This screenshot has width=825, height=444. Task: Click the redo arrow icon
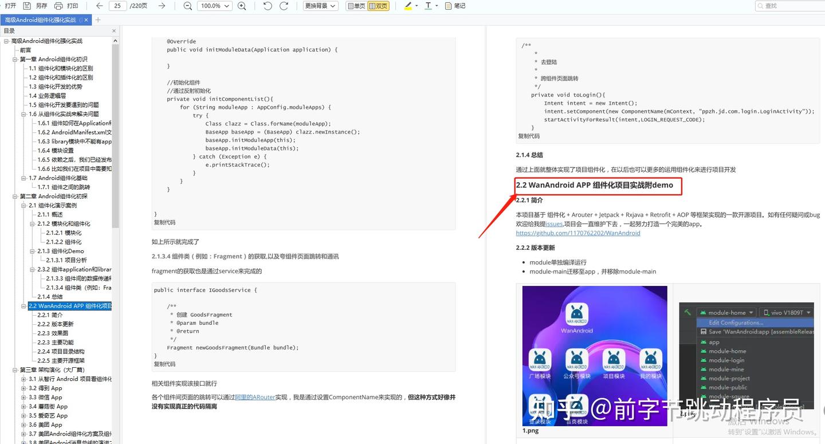[x=284, y=5]
